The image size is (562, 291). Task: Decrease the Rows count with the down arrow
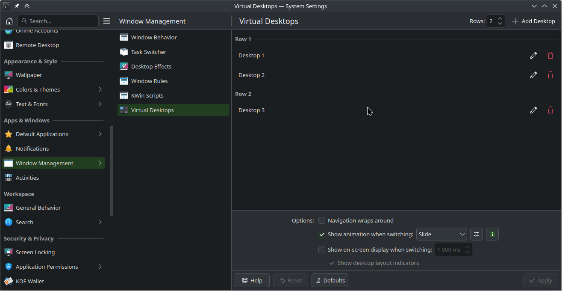point(500,24)
